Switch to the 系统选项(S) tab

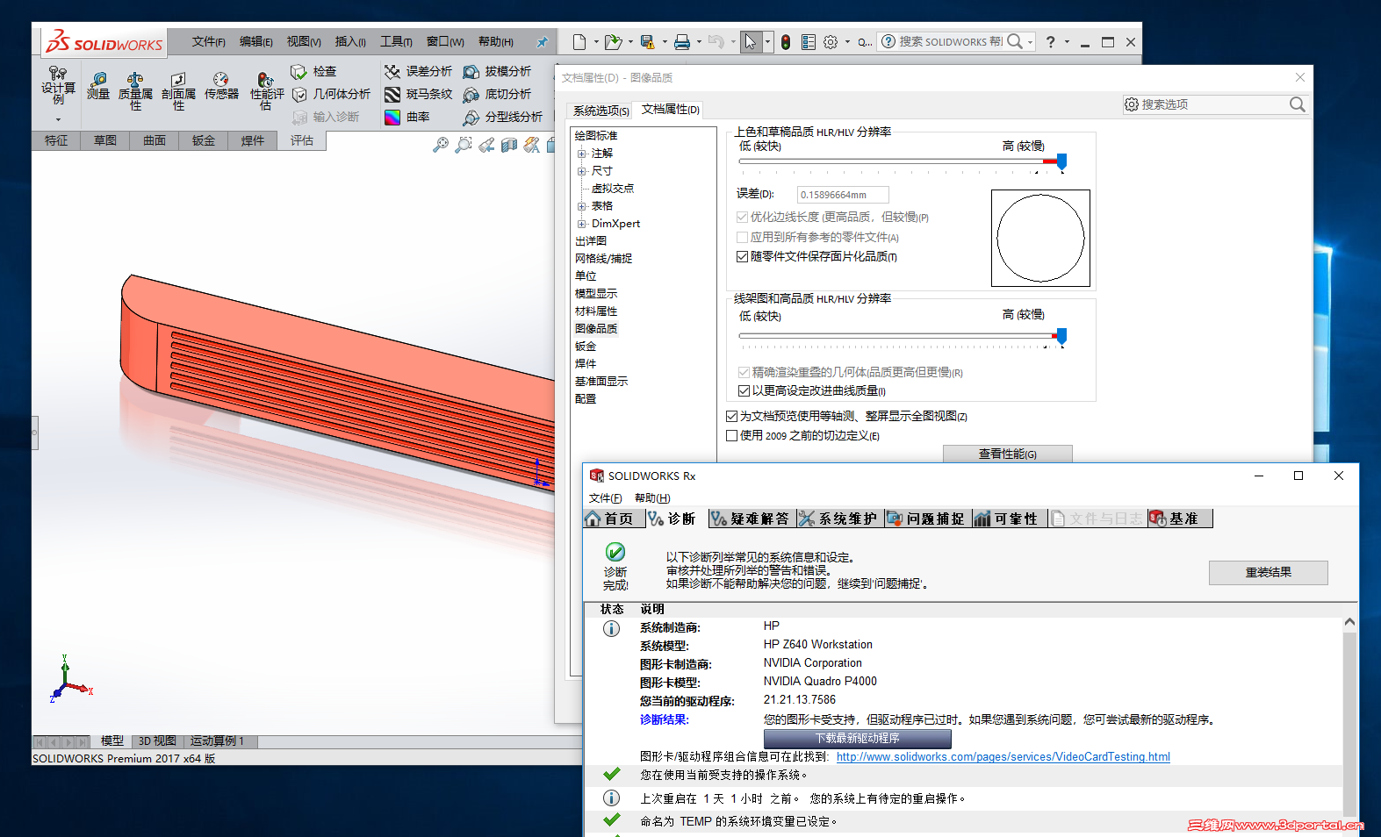coord(601,111)
